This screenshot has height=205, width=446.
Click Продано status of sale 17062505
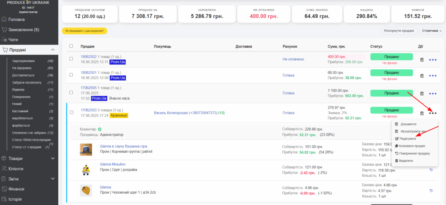[392, 93]
